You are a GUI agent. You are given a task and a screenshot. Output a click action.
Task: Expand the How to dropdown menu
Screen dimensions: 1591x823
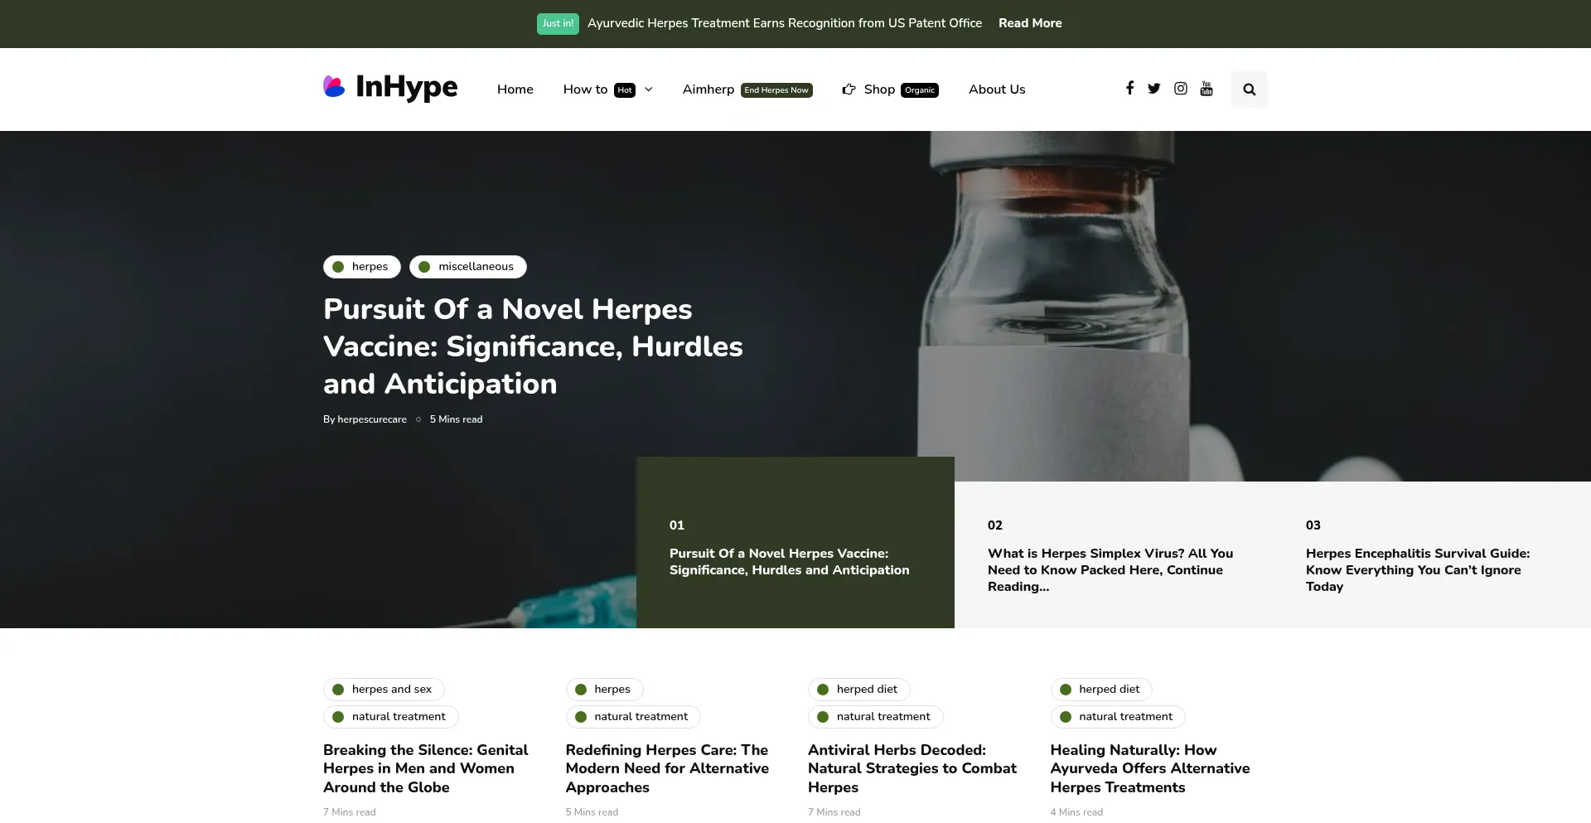649,90
